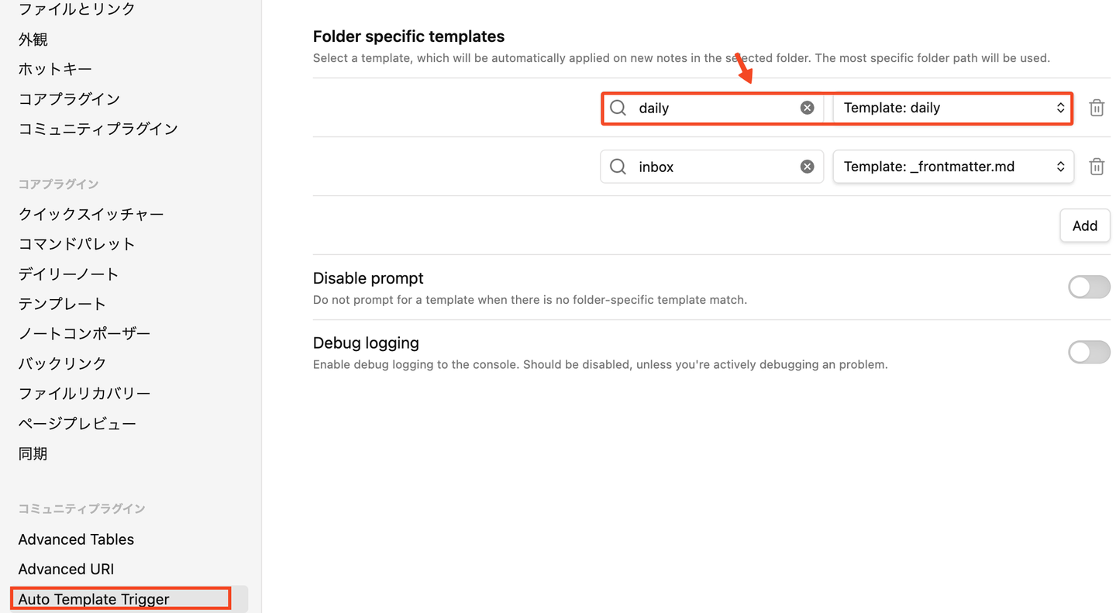This screenshot has width=1116, height=613.
Task: Delete the inbox folder template row
Action: pos(1096,167)
